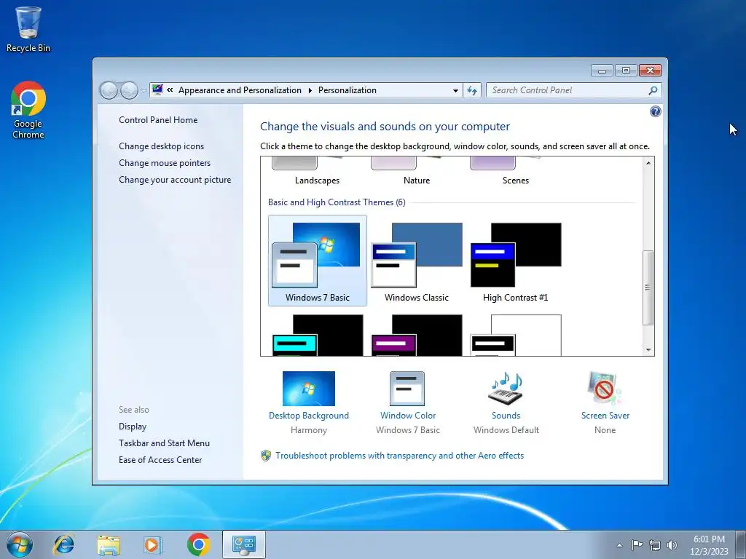Click the search magnifier icon
The height and width of the screenshot is (559, 746).
[x=653, y=90]
